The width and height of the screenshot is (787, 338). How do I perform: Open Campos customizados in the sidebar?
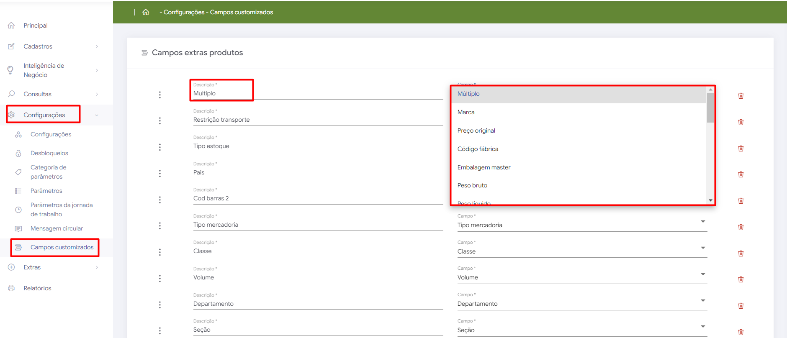click(x=62, y=247)
